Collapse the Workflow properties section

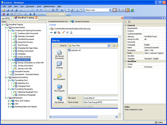(125, 61)
